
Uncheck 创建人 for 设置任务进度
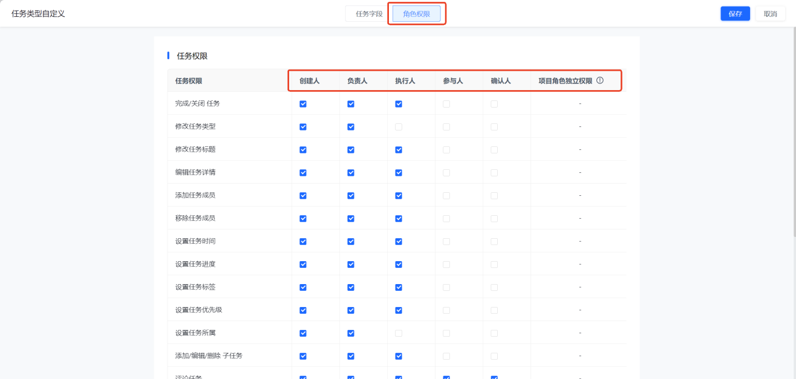(x=303, y=264)
